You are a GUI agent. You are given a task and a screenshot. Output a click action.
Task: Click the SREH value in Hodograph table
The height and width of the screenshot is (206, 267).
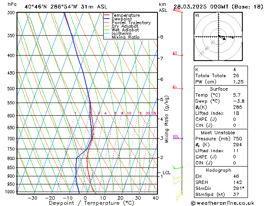(238, 182)
